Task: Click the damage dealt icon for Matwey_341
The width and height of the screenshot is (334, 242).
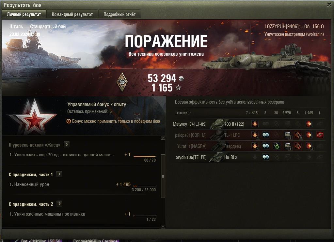Action: coord(309,124)
